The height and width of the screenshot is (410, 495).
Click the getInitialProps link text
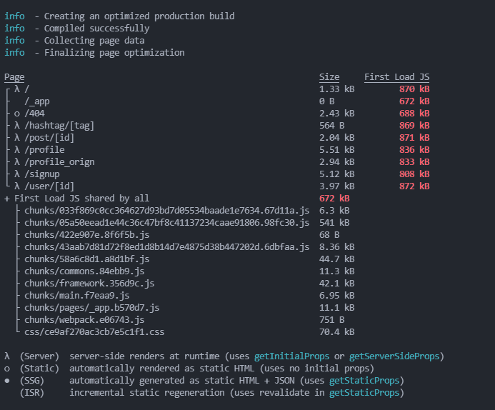tap(291, 356)
